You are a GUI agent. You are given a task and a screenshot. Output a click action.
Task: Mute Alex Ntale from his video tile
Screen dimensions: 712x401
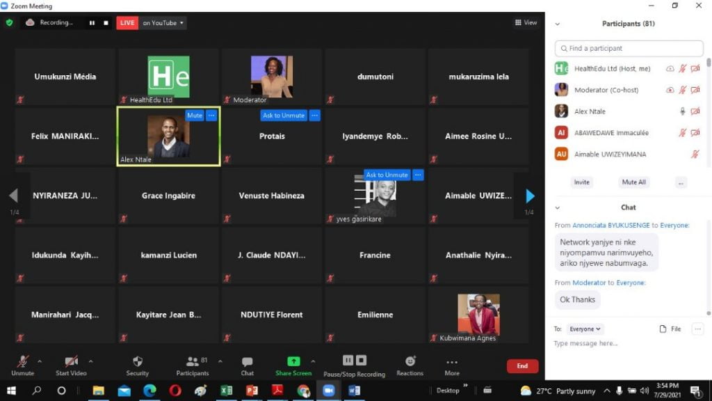195,116
